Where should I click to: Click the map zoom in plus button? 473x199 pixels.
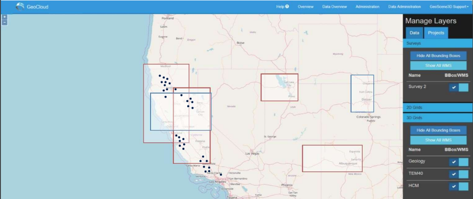click(x=4, y=17)
